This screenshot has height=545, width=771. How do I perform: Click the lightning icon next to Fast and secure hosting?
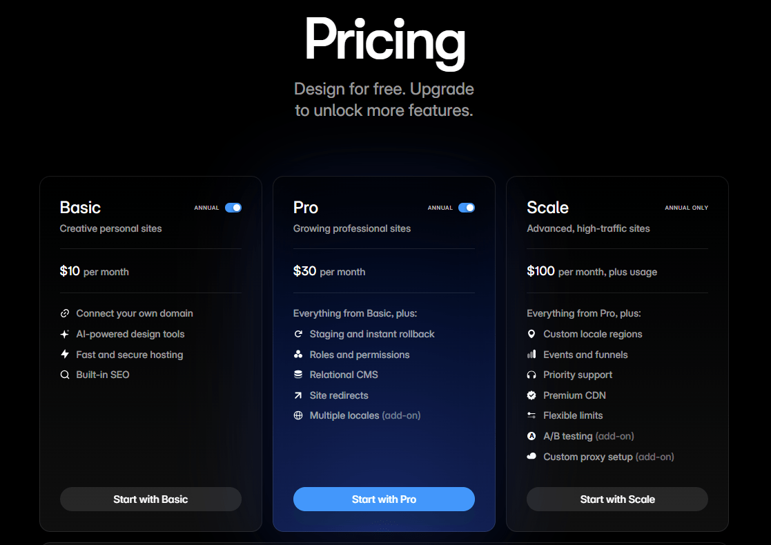(64, 355)
